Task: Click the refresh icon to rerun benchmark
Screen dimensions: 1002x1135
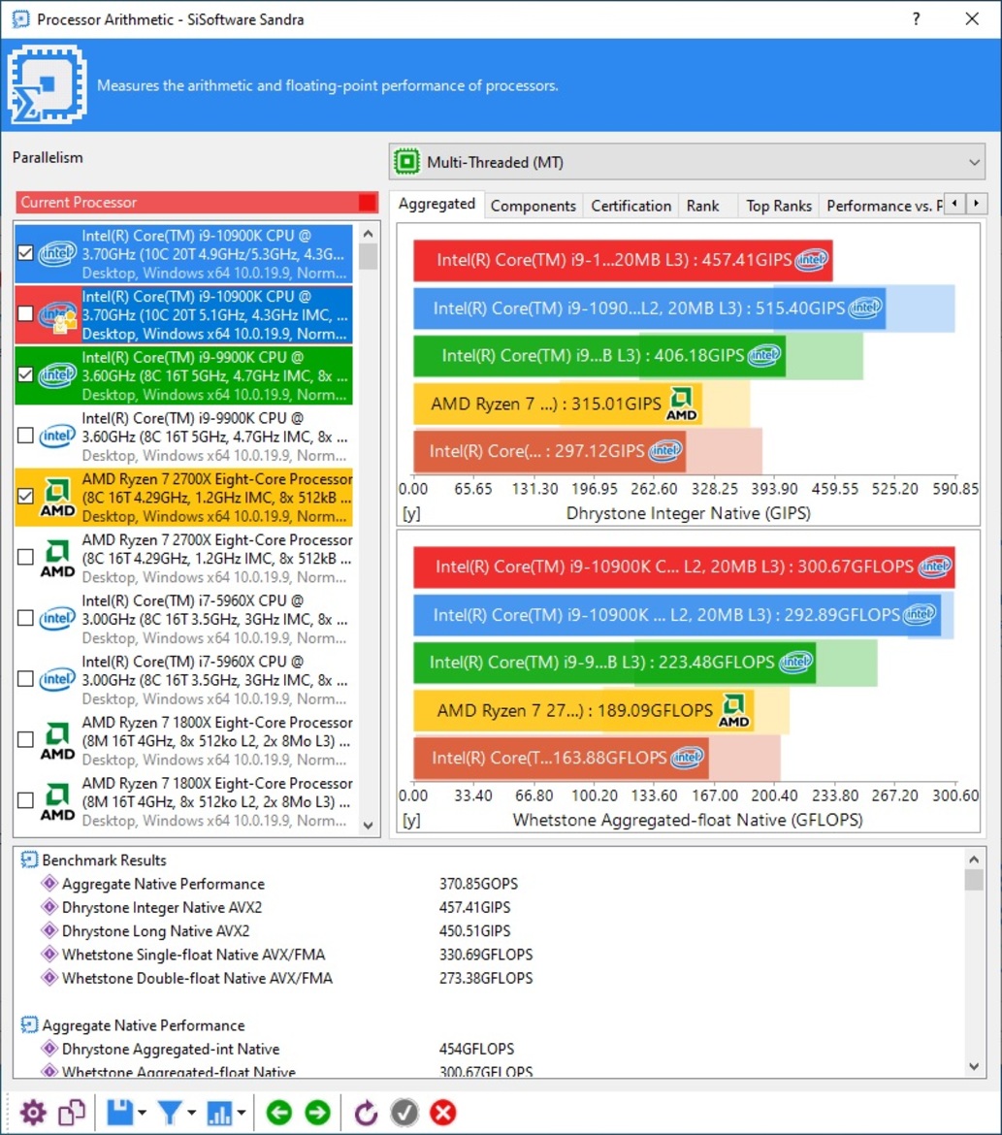Action: pyautogui.click(x=366, y=1113)
